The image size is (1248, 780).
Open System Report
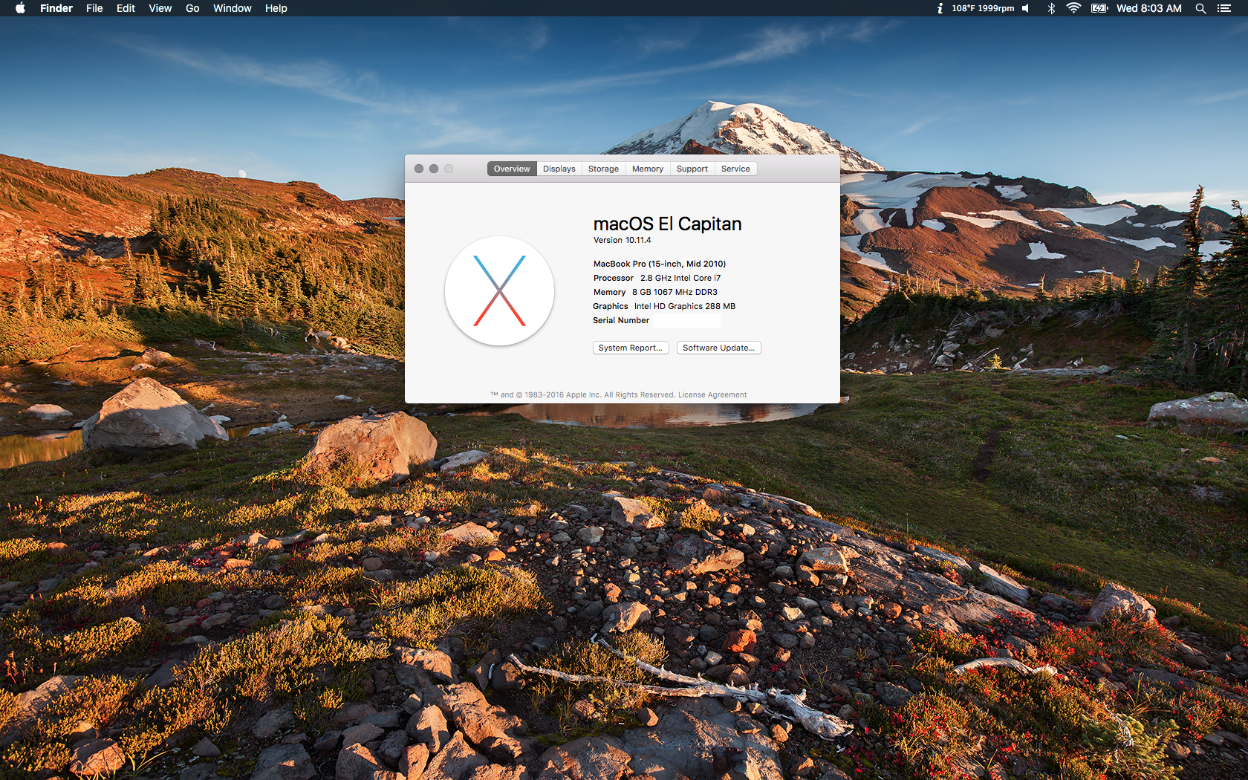pos(631,348)
